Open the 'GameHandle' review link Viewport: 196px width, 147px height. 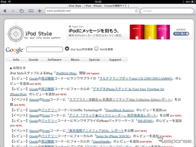tap(101, 141)
